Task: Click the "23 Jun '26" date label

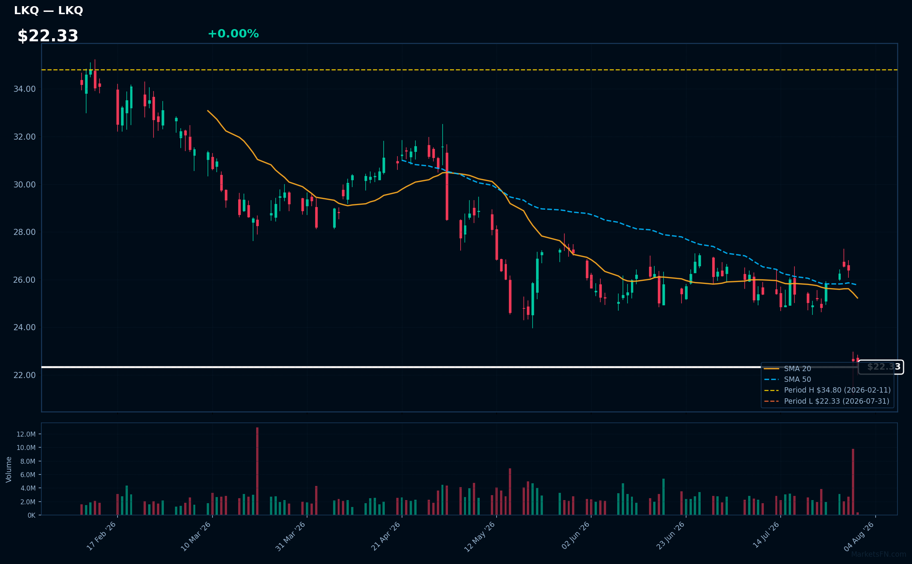Action: [x=670, y=536]
